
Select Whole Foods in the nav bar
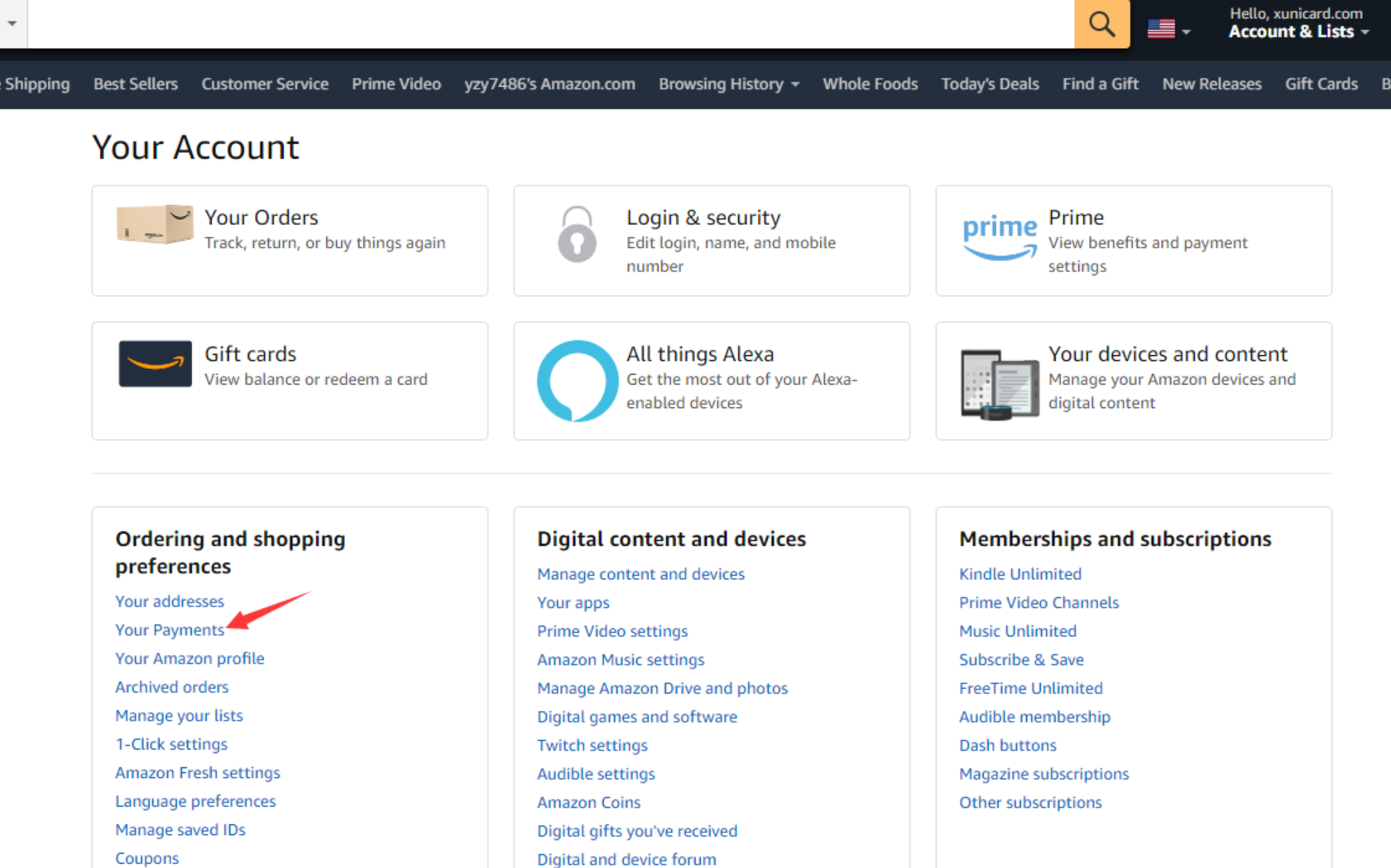coord(870,84)
